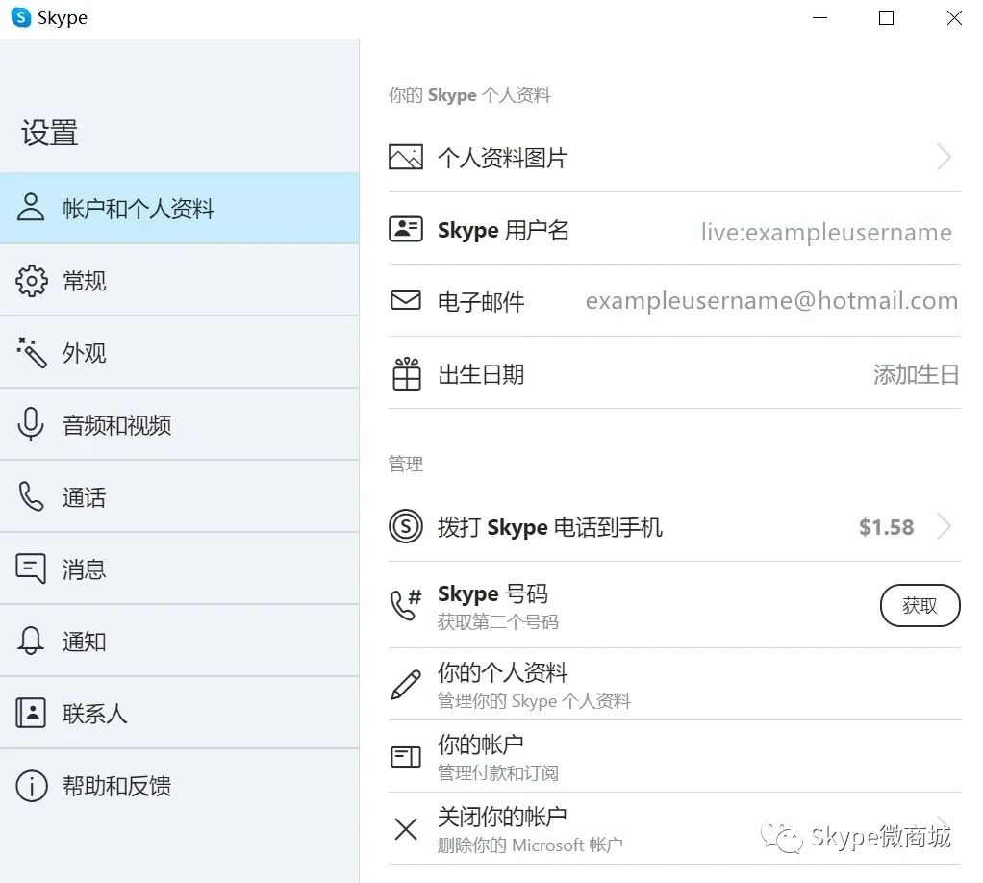Click the info icon beside 帮助和反馈
The height and width of the screenshot is (883, 983).
[x=31, y=786]
